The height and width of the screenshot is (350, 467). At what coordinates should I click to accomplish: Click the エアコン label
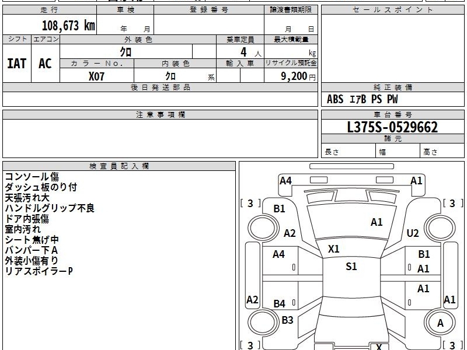(46, 39)
